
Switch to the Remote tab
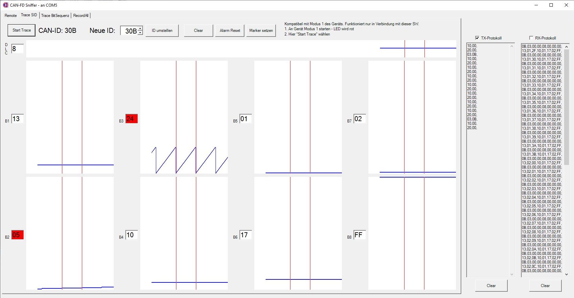pyautogui.click(x=11, y=16)
